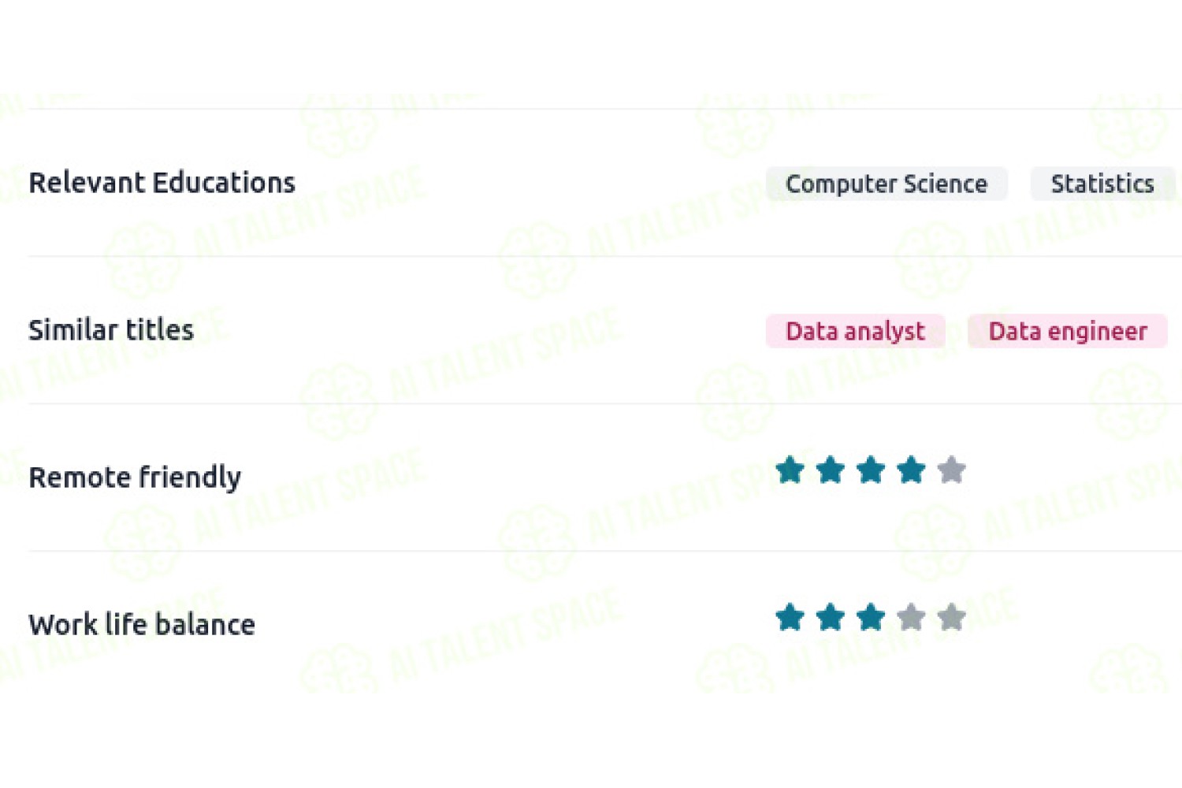Click the Relevant Educations label
The height and width of the screenshot is (788, 1182).
(162, 183)
